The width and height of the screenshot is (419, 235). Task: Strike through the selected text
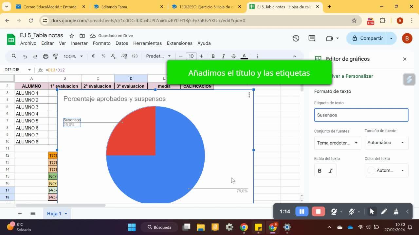pos(234,56)
